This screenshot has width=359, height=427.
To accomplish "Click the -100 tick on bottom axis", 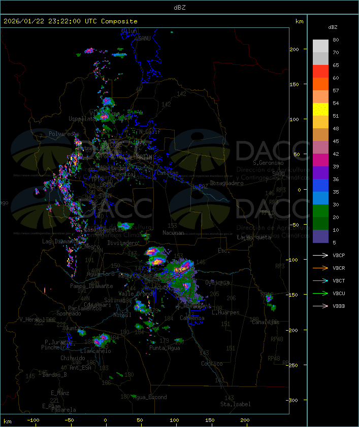I will click(33, 420).
